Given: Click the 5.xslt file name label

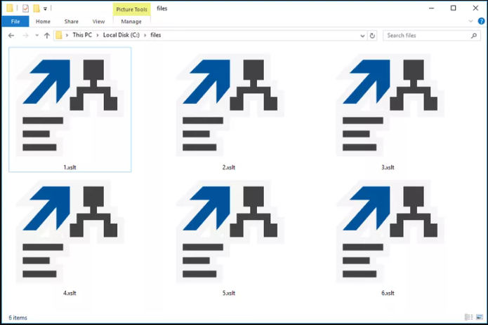Looking at the screenshot, I should (229, 293).
